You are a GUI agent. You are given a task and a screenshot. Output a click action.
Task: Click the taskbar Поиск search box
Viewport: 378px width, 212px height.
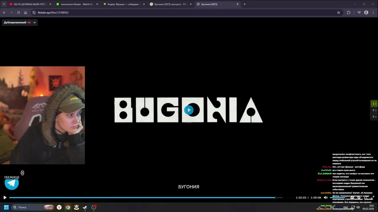click(33, 207)
